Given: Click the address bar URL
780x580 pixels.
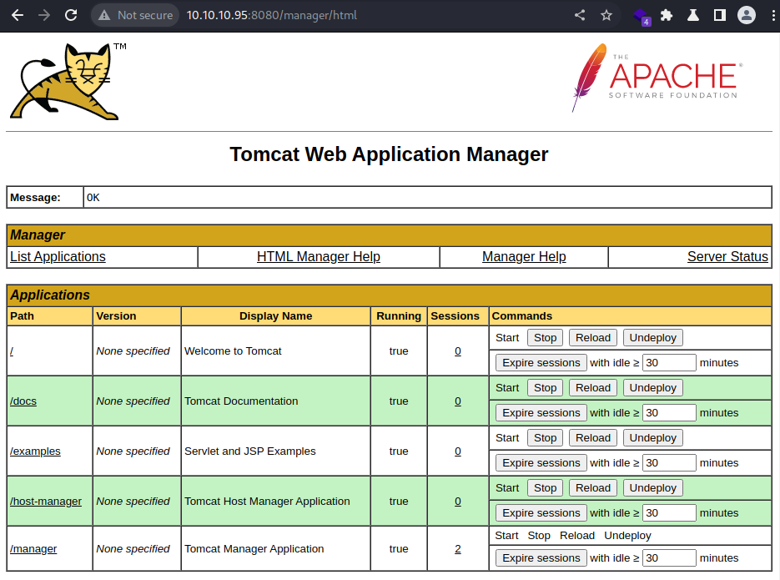Looking at the screenshot, I should pos(272,15).
